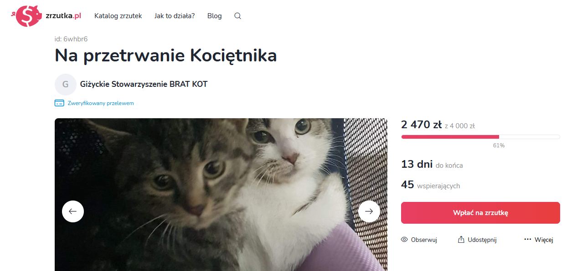Go to previous photo with left arrow
The height and width of the screenshot is (271, 572).
(x=73, y=211)
